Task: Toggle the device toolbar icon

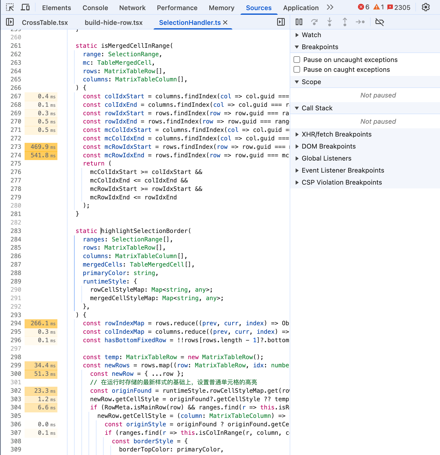Action: (25, 7)
